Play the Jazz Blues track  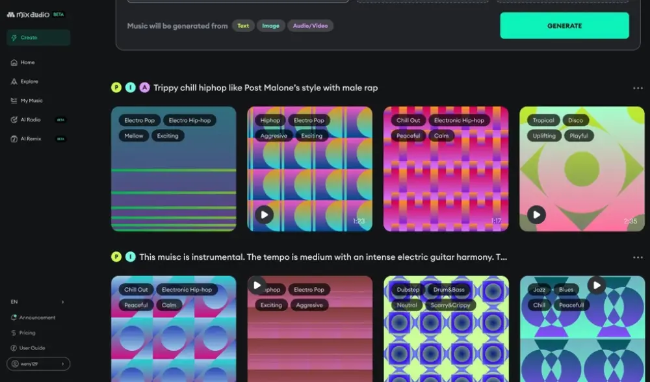coord(596,285)
